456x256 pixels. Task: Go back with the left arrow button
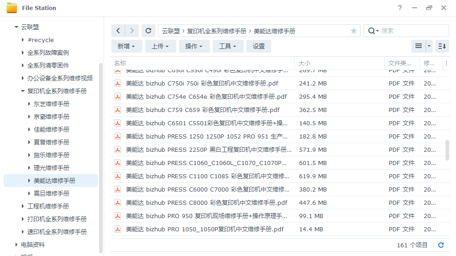118,31
